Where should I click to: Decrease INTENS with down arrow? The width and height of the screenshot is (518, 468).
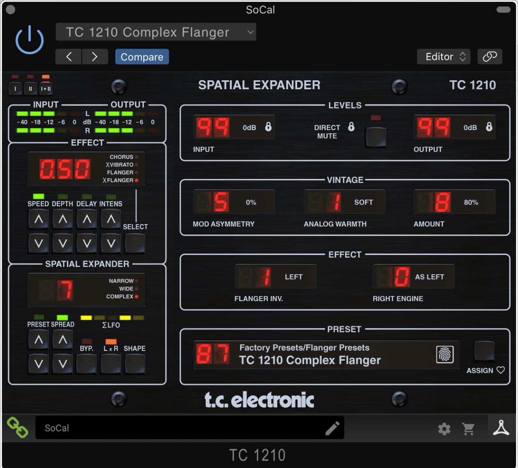(111, 243)
